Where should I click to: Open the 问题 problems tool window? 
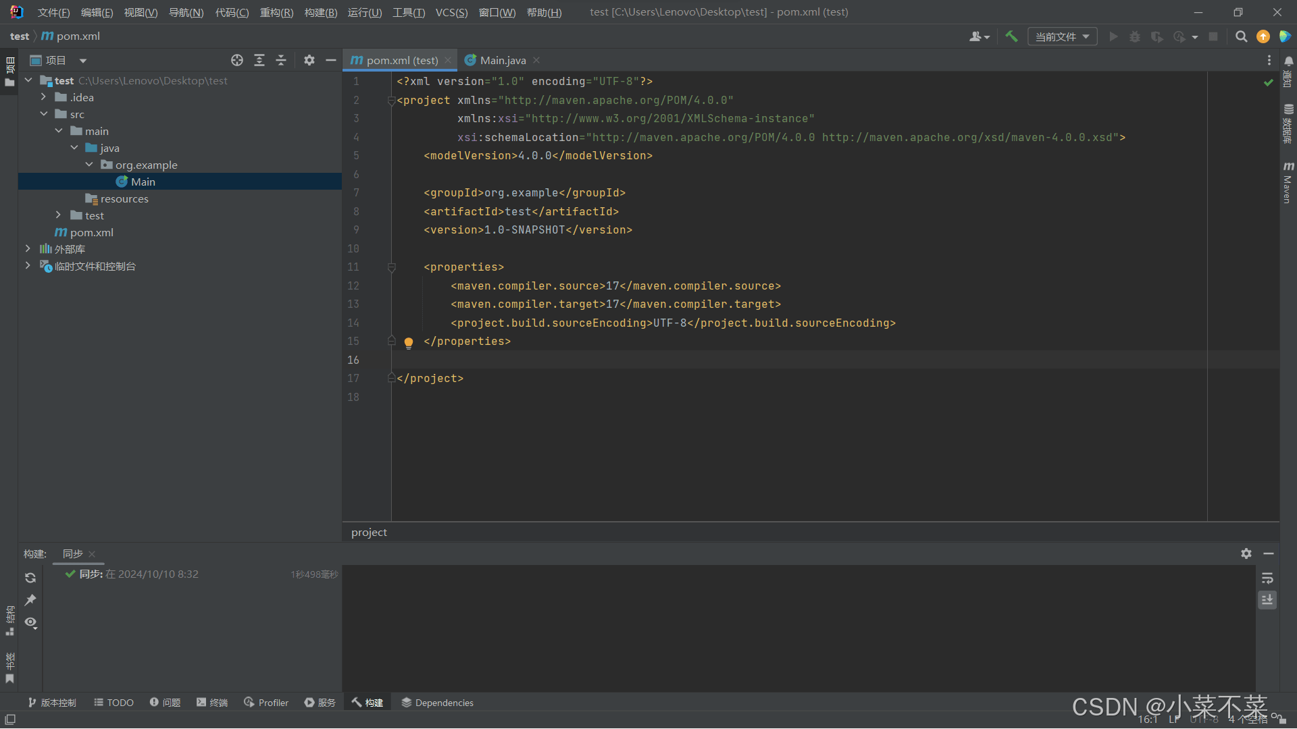[166, 703]
